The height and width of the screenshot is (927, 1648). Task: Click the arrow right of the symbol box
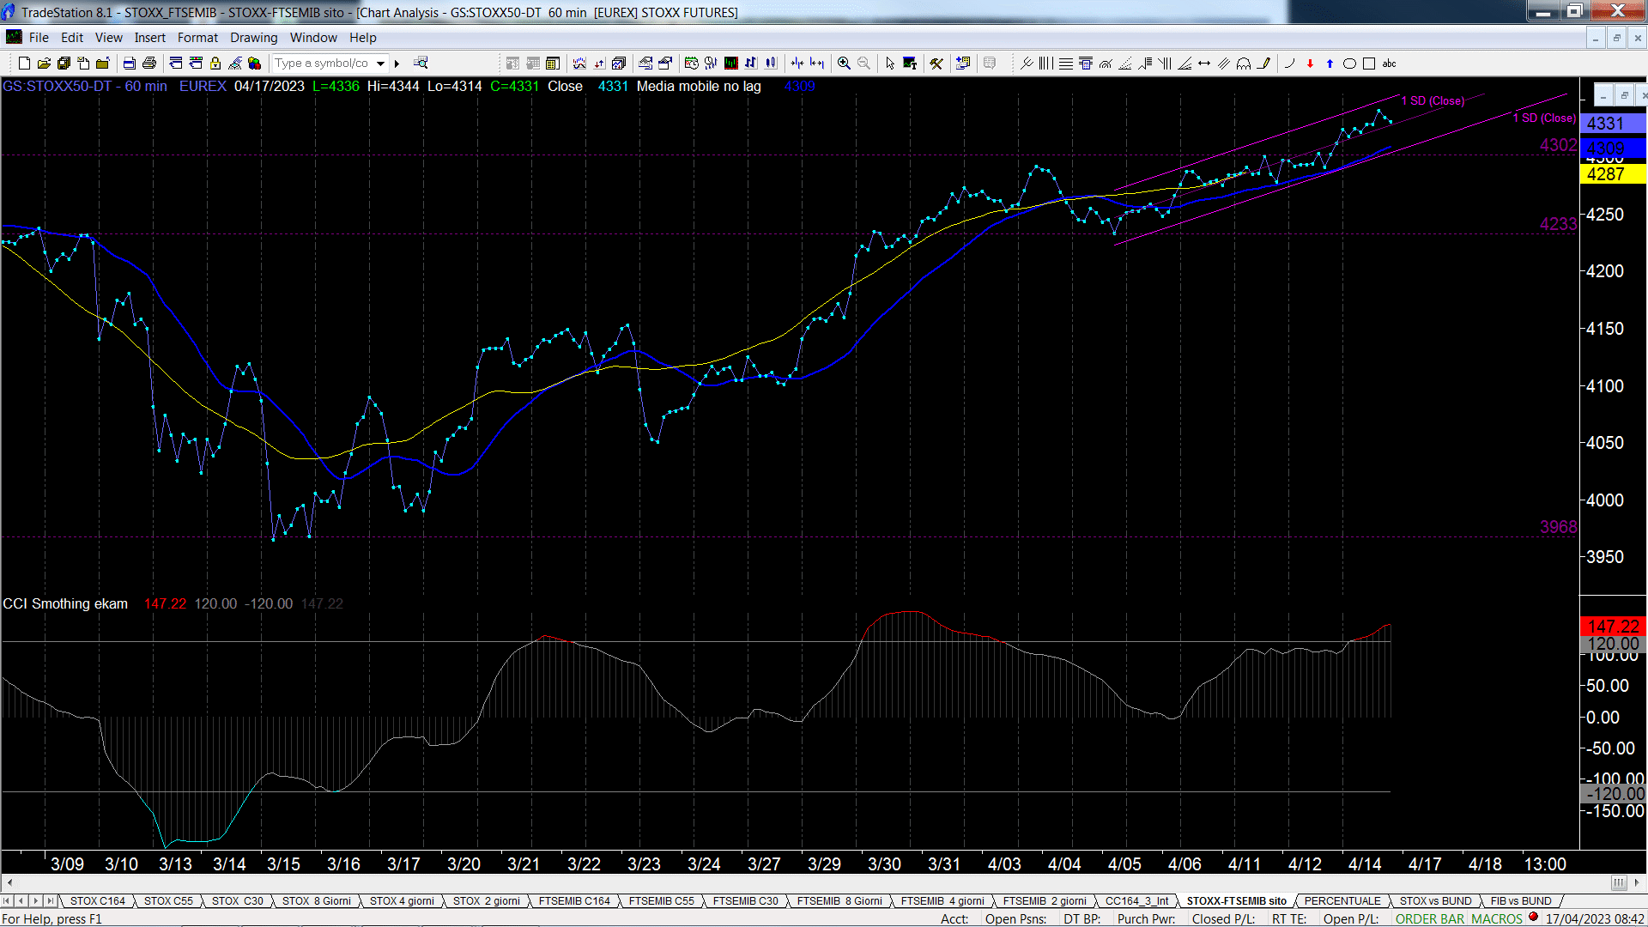[397, 64]
